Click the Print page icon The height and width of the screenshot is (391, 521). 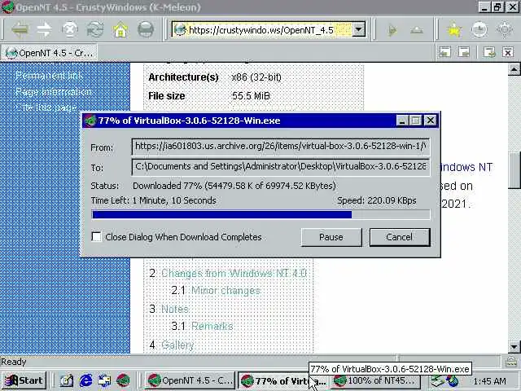(146, 30)
